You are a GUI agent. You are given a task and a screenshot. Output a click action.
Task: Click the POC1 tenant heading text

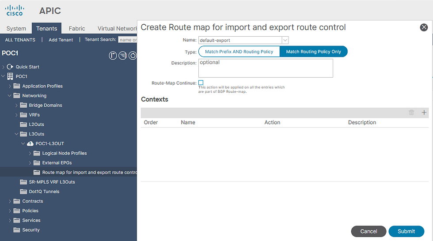tap(10, 53)
